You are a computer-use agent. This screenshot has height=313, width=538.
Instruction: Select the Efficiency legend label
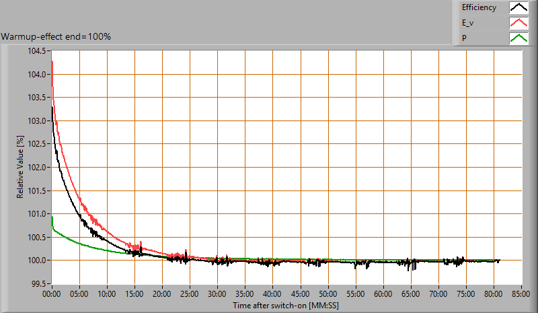point(479,8)
